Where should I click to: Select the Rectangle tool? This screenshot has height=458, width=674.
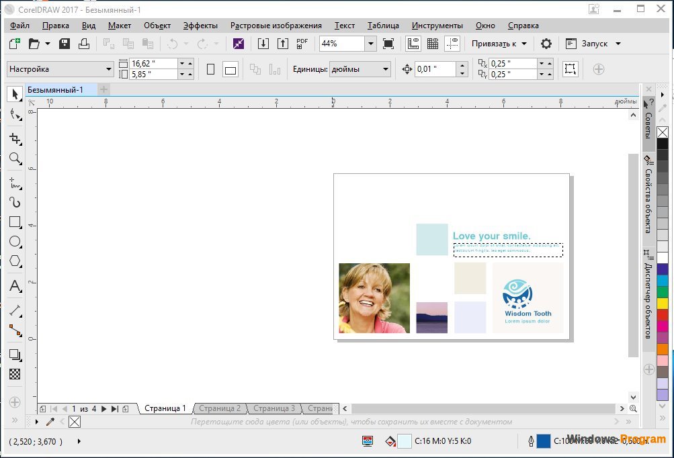(15, 222)
